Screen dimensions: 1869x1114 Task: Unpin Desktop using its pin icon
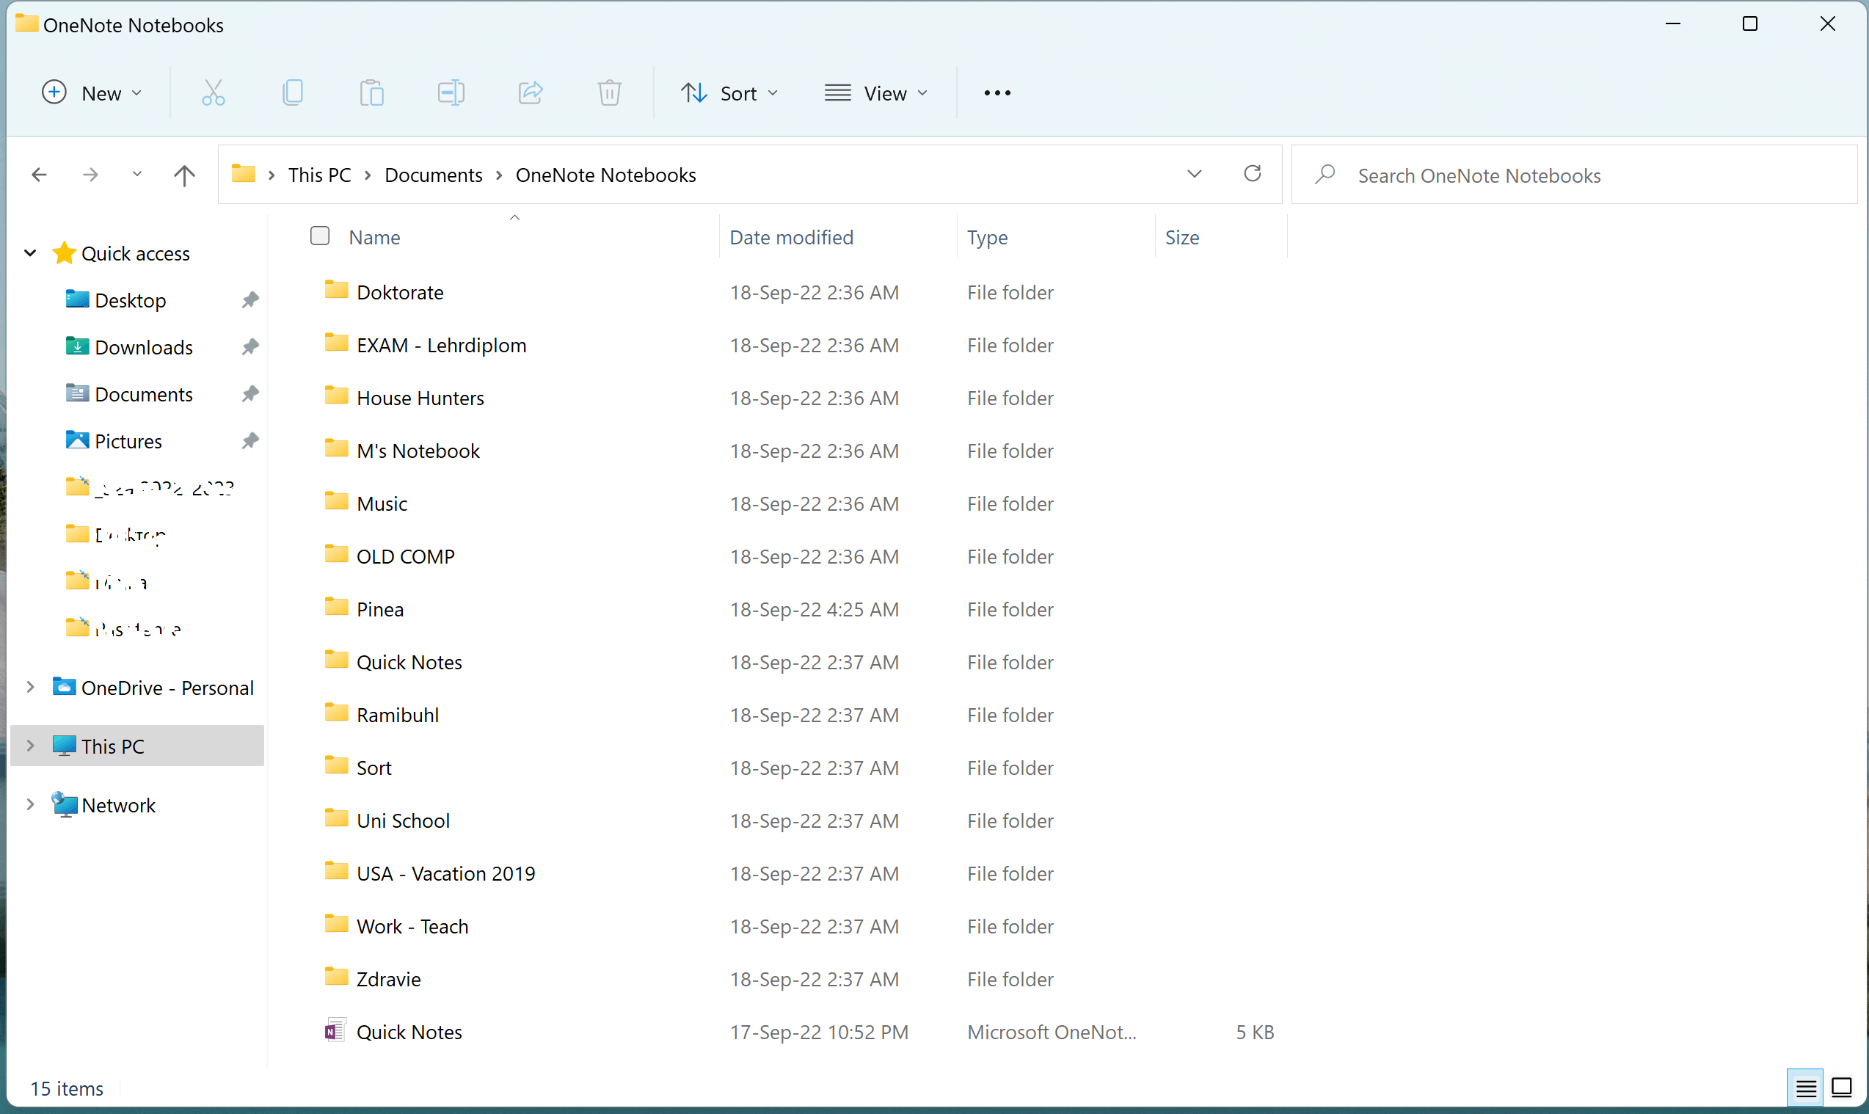coord(251,300)
